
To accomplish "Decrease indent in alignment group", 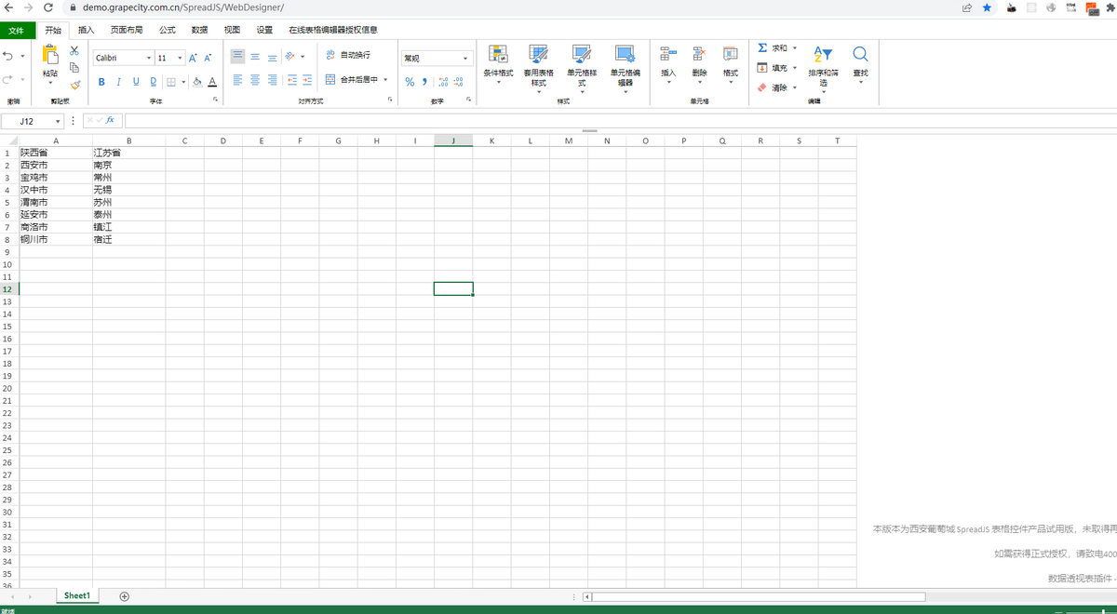I will [x=292, y=81].
